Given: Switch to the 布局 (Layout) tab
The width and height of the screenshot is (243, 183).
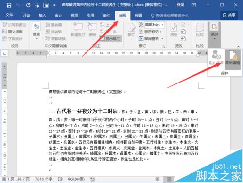Looking at the screenshot, I should pos(74,15).
